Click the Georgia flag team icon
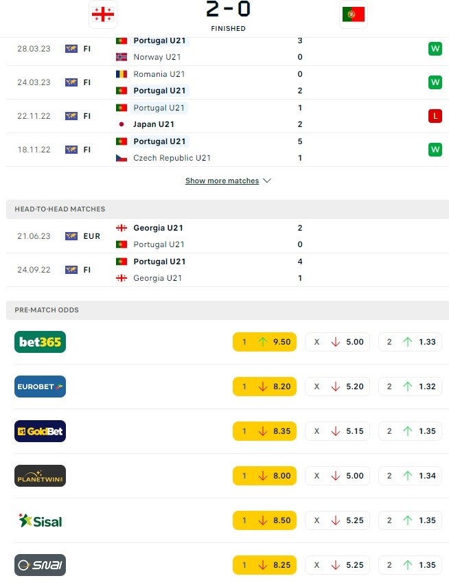Screen dimensions: 449x587 tap(103, 14)
